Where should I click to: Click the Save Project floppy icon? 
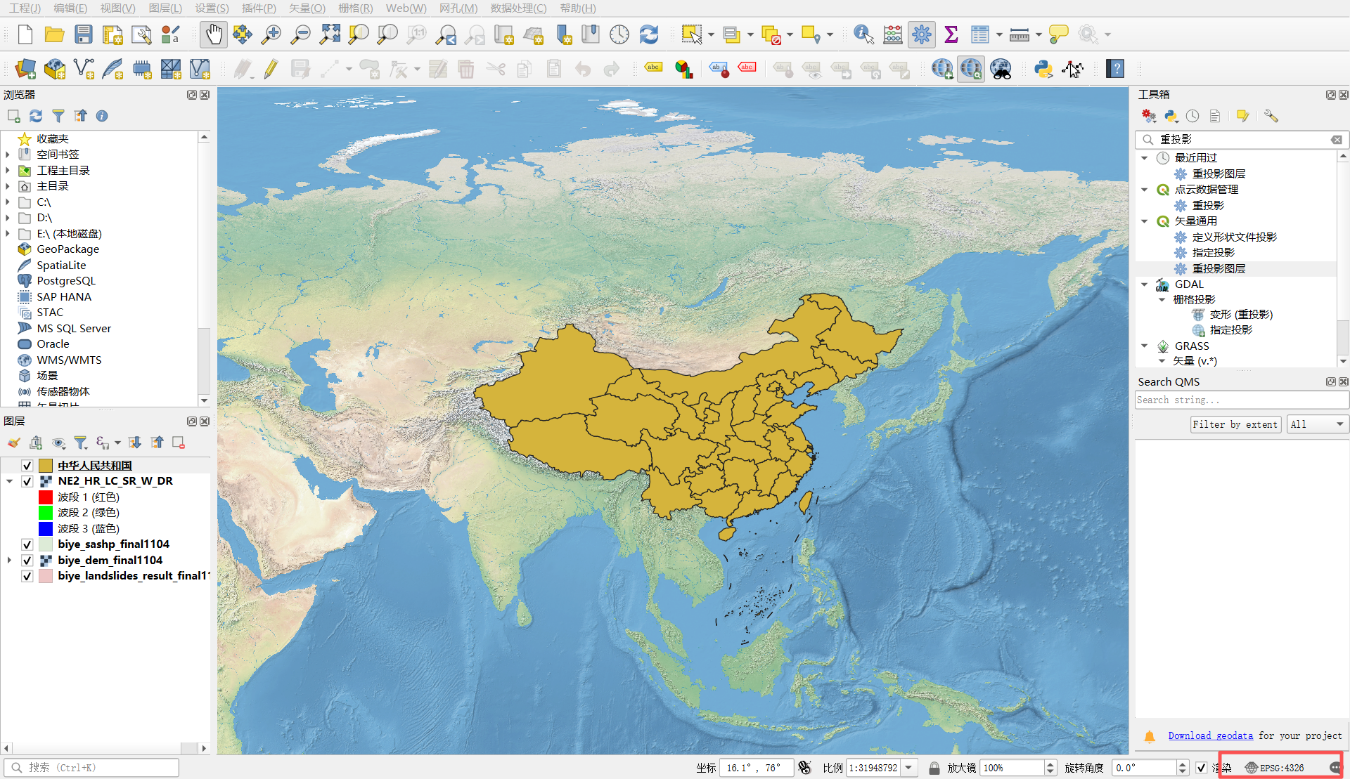click(84, 34)
